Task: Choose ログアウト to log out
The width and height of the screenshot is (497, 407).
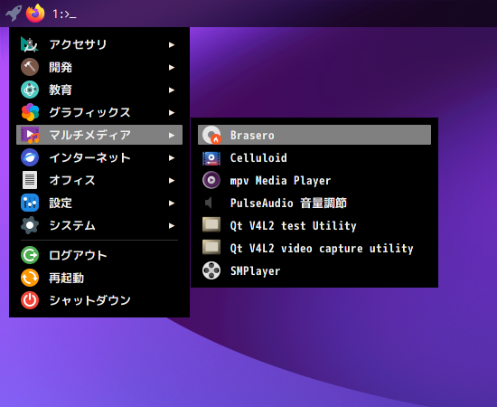Action: [99, 255]
